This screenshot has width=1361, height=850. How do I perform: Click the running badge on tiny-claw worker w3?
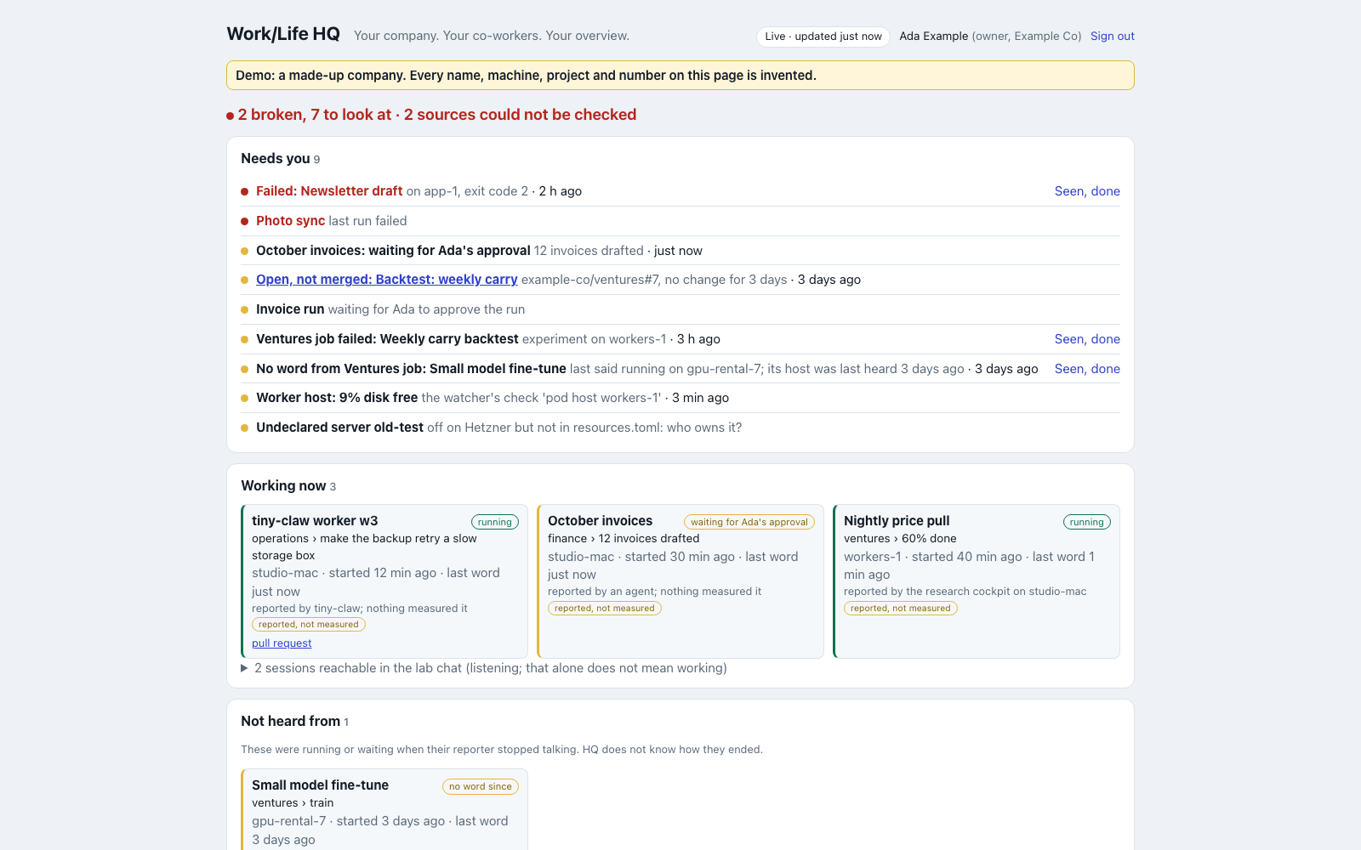495,522
